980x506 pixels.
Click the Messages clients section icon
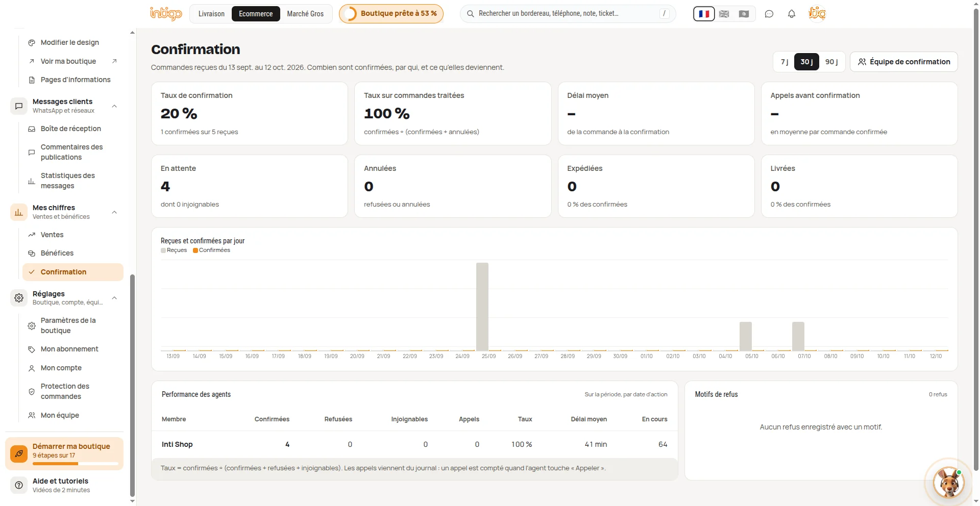(19, 106)
